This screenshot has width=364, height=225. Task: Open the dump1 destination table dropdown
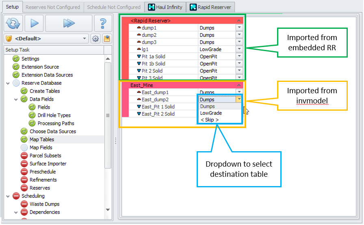coord(239,28)
